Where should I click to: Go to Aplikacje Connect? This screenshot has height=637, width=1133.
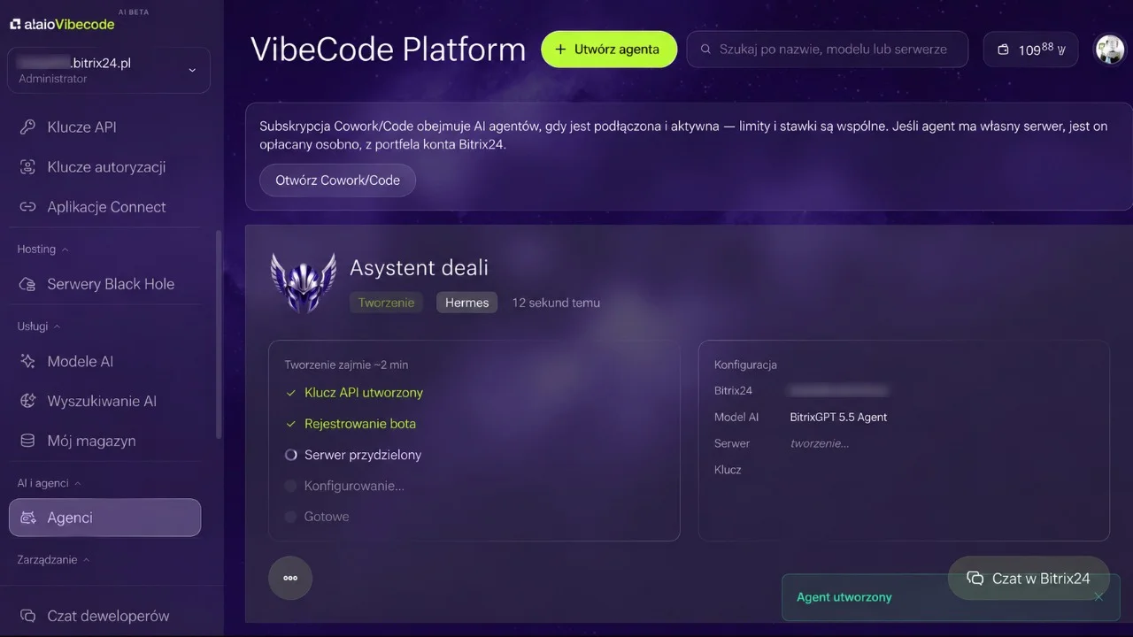104,207
